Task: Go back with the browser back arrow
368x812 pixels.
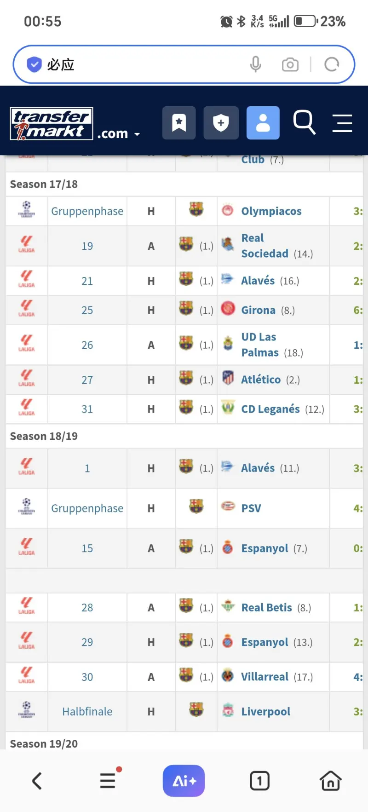Action: click(x=37, y=781)
